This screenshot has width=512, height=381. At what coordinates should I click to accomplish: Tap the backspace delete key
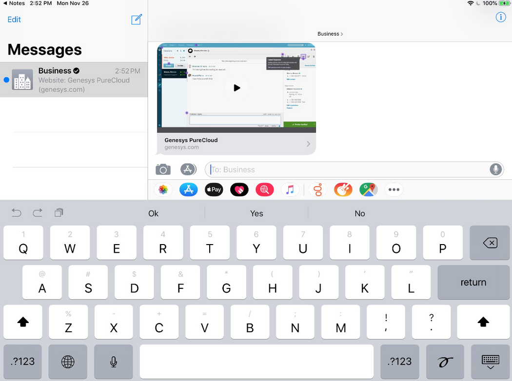click(x=490, y=243)
